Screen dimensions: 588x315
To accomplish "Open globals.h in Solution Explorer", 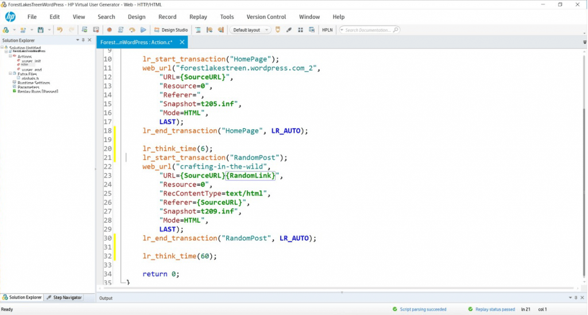I will (30, 79).
